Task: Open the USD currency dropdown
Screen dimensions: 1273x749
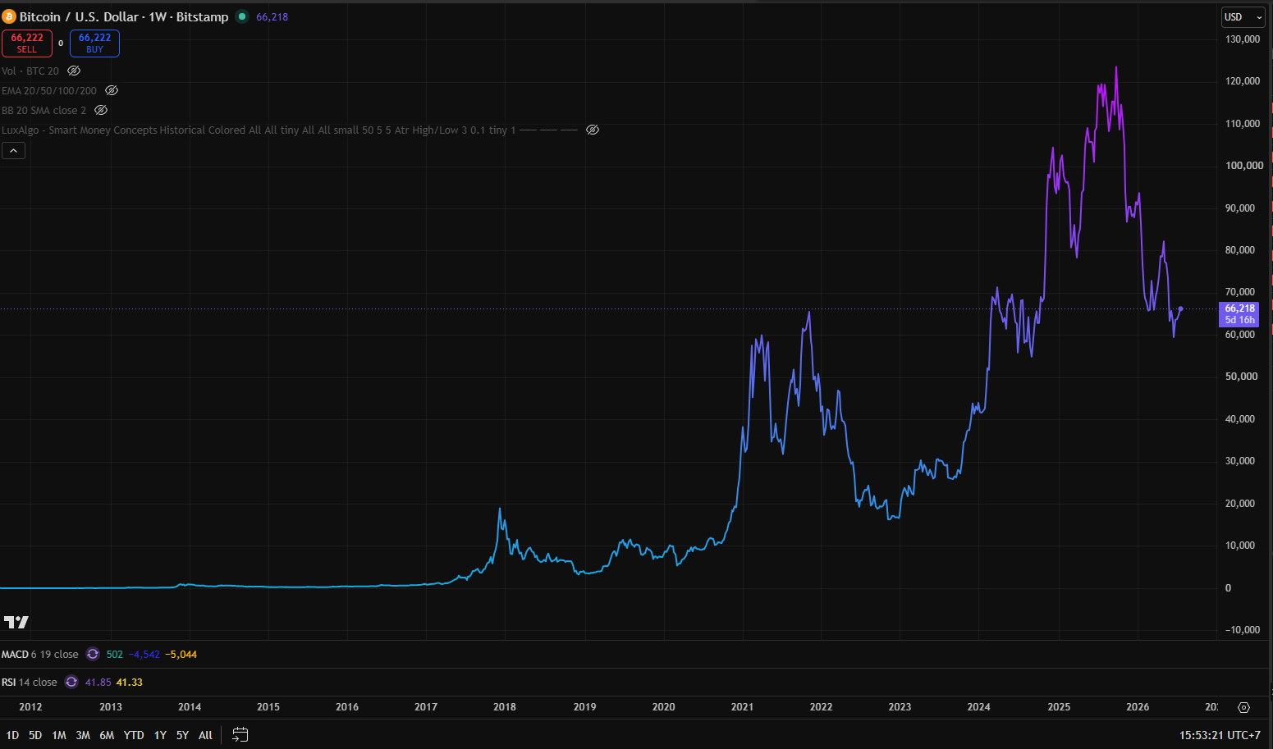Action: [1243, 16]
